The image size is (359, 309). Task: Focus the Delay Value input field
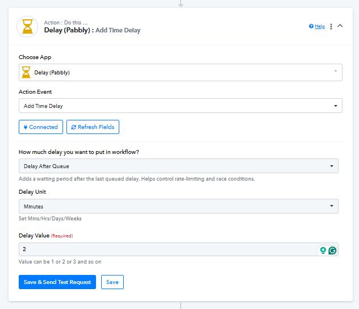(165, 249)
